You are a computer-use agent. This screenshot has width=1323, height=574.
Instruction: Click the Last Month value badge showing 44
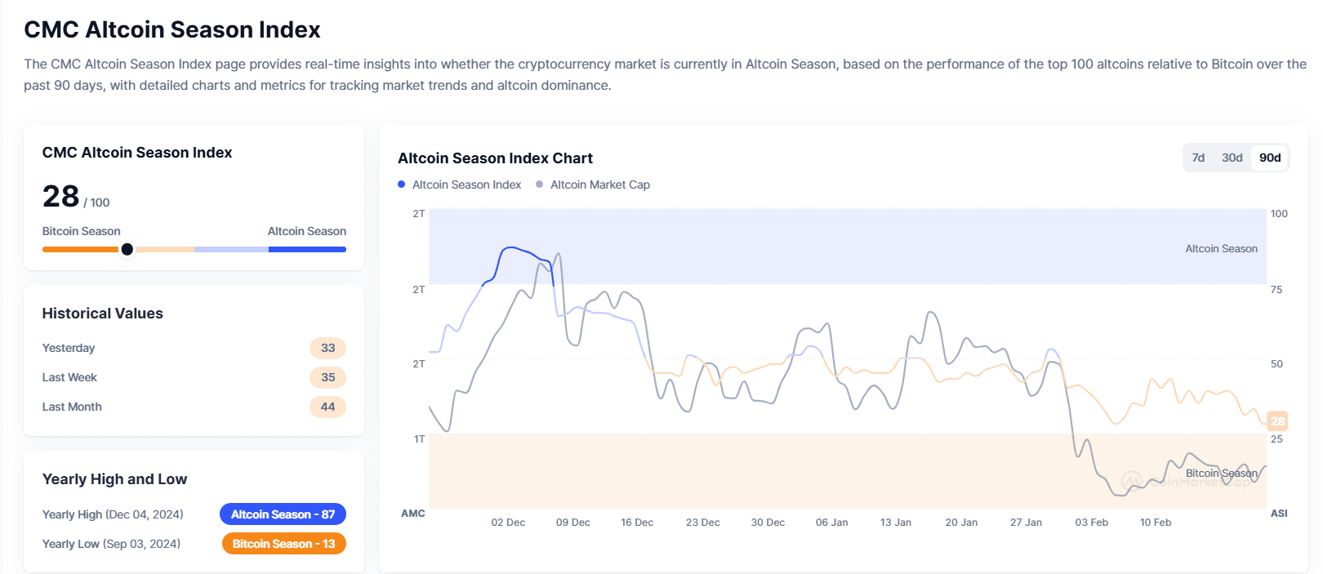coord(327,407)
